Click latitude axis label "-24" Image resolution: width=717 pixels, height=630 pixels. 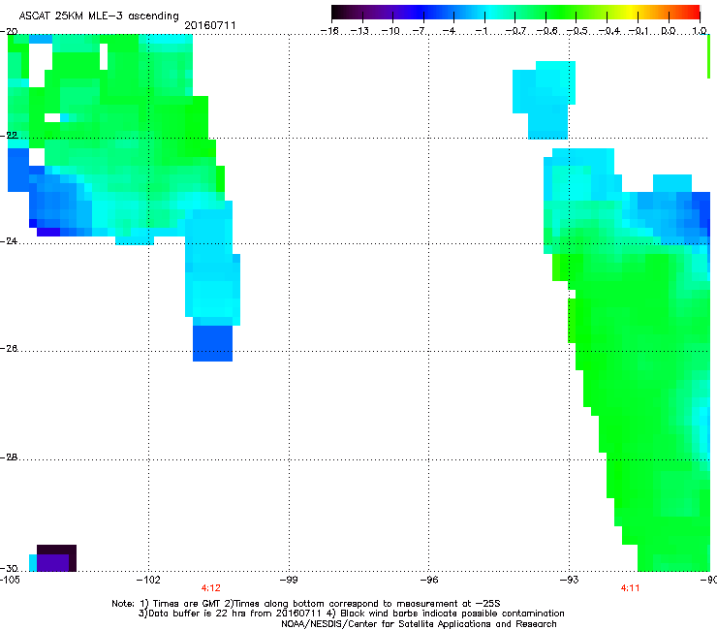(9, 241)
